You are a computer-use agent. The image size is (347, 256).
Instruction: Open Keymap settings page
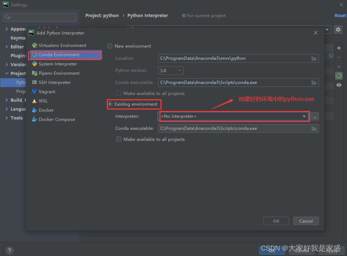pyautogui.click(x=18, y=38)
